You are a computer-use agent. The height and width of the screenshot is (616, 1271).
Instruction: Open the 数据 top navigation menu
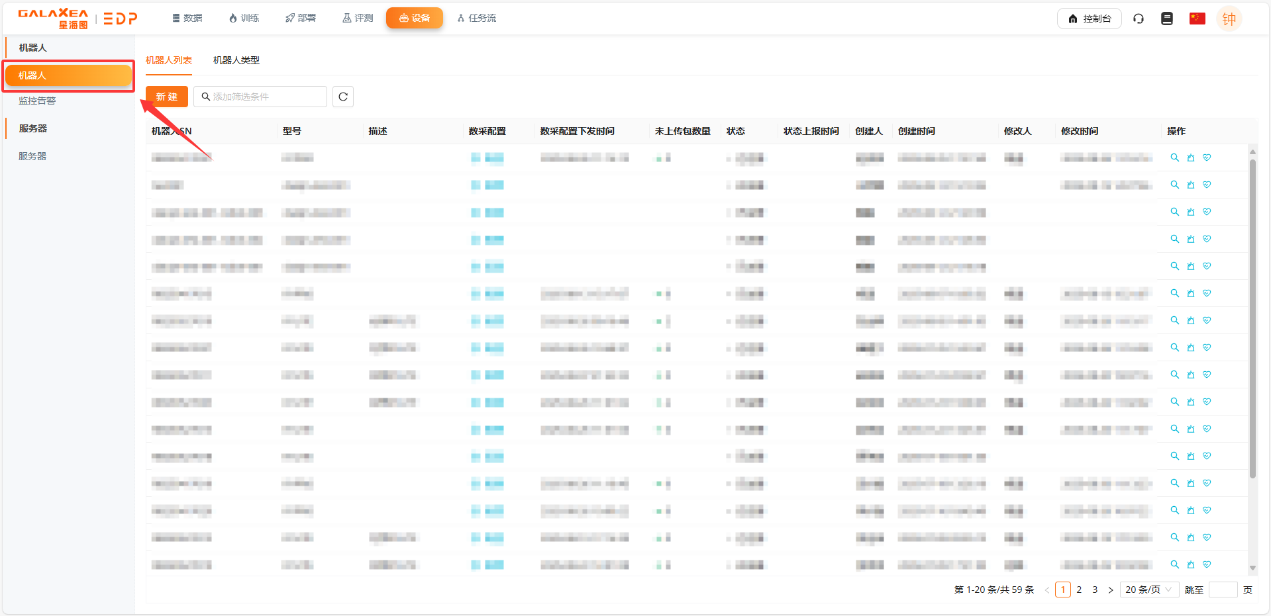[187, 18]
